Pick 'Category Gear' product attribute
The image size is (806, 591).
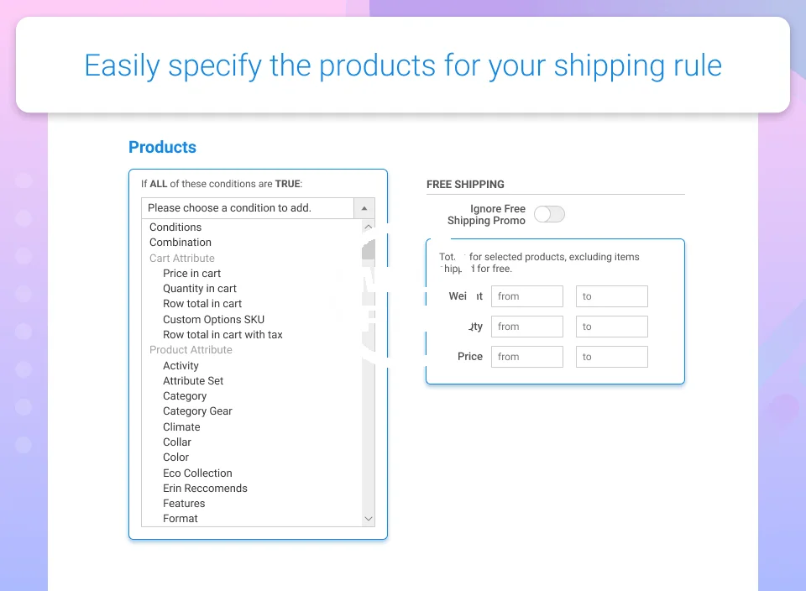[x=197, y=411]
